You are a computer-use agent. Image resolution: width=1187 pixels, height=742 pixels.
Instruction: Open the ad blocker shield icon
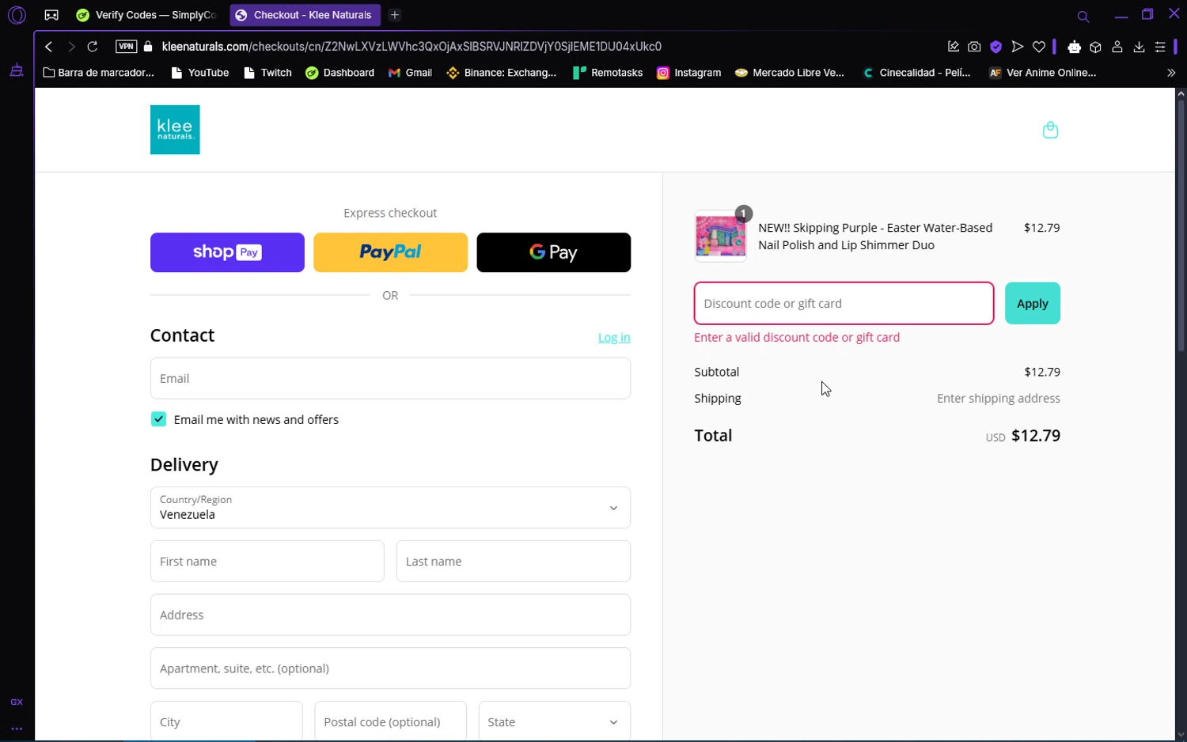[995, 47]
